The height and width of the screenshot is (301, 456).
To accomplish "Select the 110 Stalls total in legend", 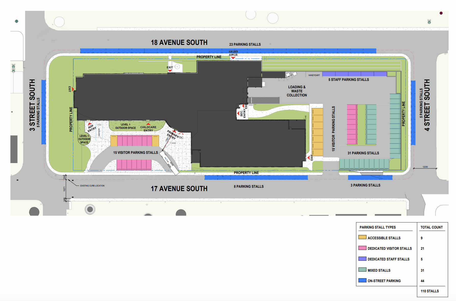I will coord(430,291).
